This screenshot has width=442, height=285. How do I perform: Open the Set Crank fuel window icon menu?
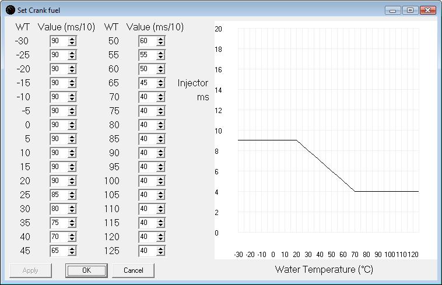point(10,10)
